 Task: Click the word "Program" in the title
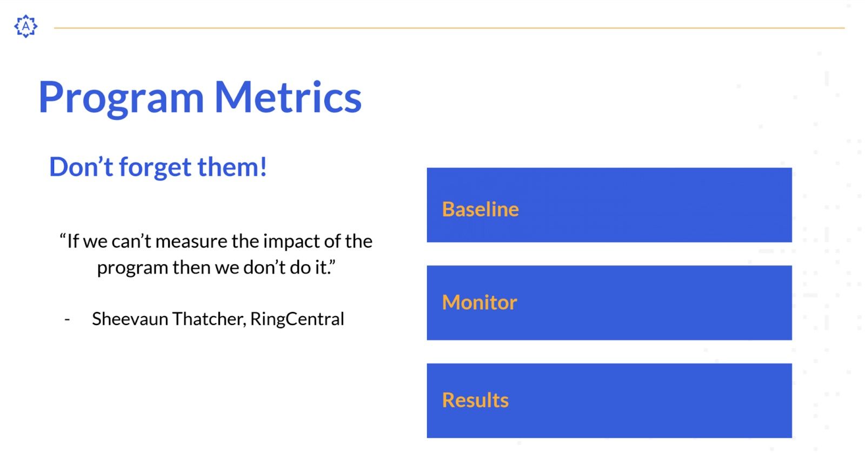(121, 98)
